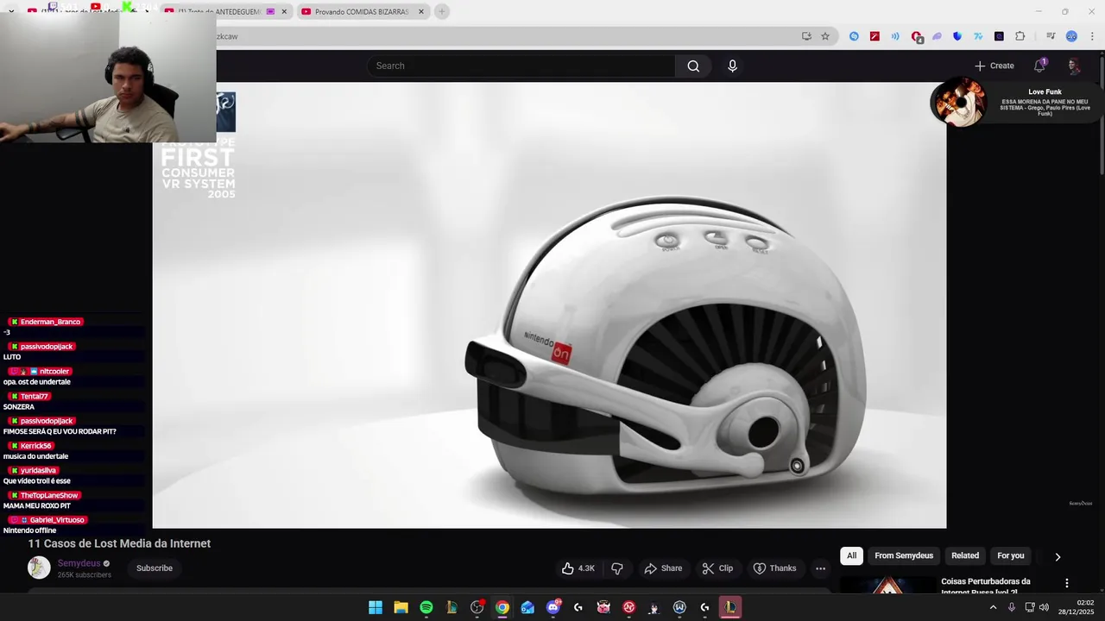
Task: Open File Explorer from taskbar
Action: [401, 607]
